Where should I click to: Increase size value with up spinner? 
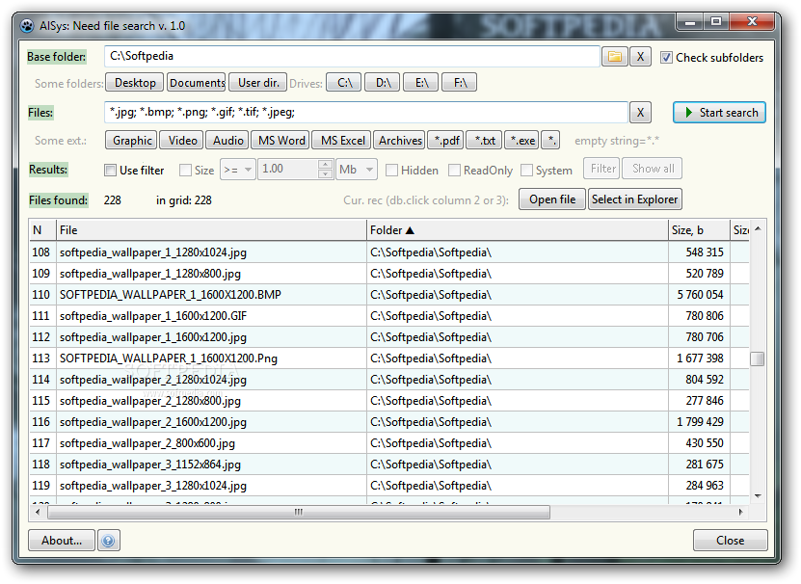point(325,165)
